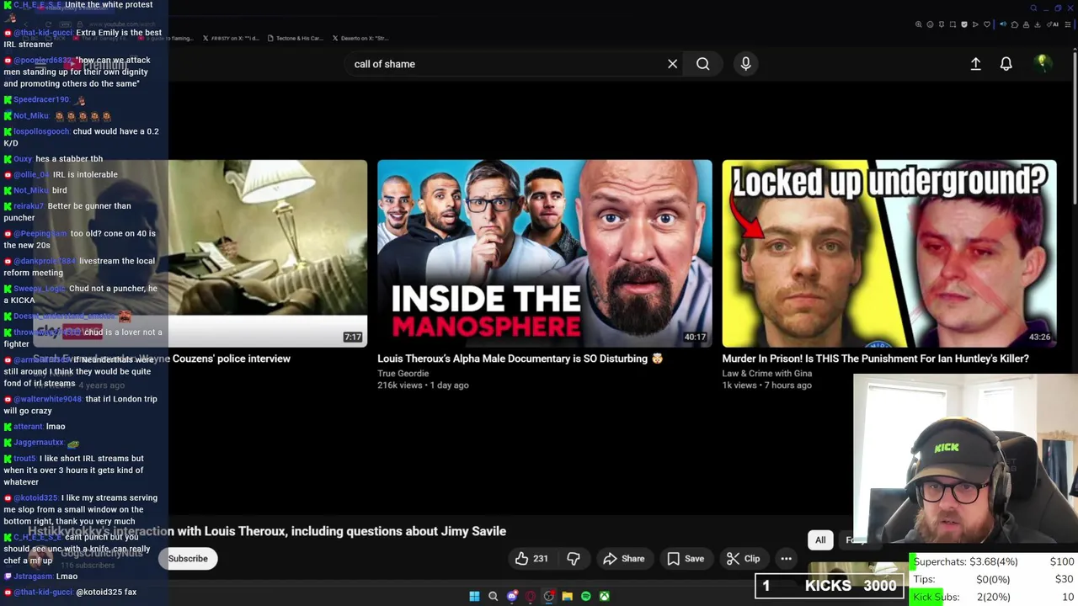Open the YouTube create/upload icon
Image resolution: width=1078 pixels, height=606 pixels.
975,64
